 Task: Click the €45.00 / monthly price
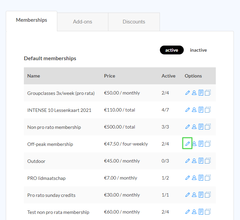pos(122,161)
